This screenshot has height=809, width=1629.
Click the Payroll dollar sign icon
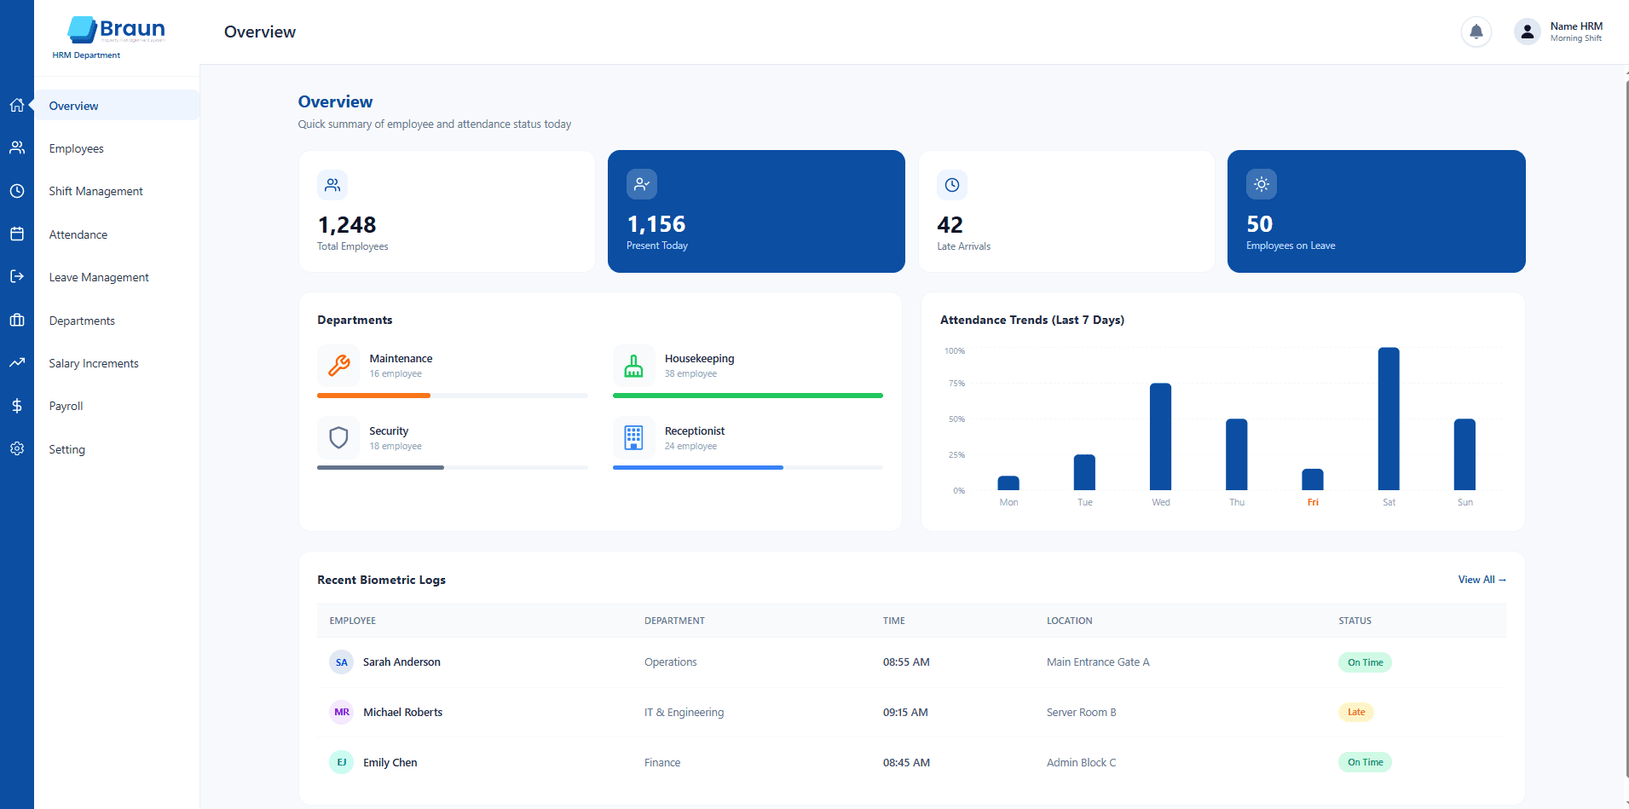point(17,406)
